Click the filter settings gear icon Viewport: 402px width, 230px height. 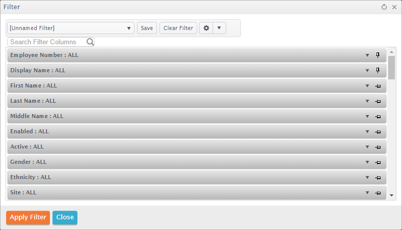[206, 28]
